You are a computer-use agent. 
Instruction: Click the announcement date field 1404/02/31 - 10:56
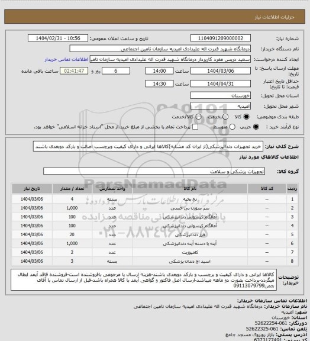[58, 38]
